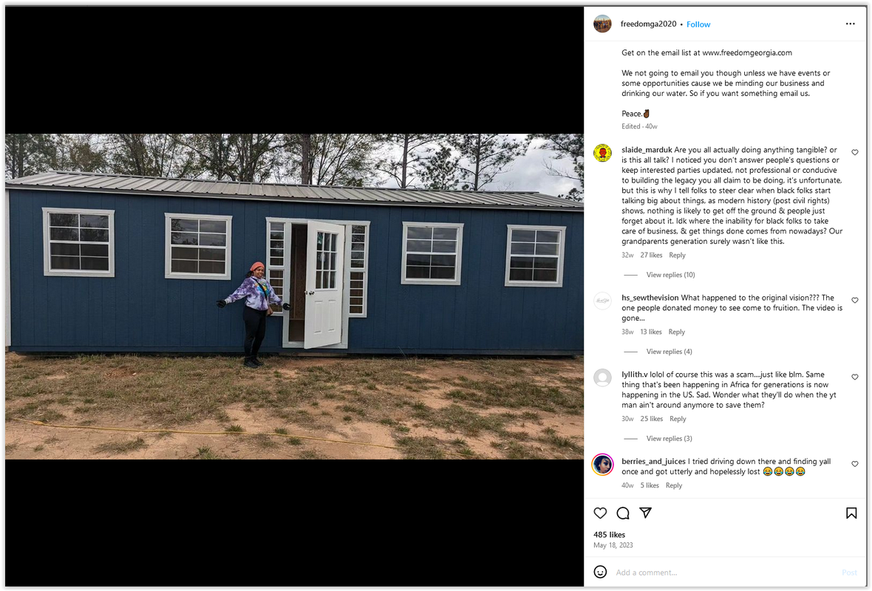Like slaide_marduk's comment
The width and height of the screenshot is (872, 591).
855,152
